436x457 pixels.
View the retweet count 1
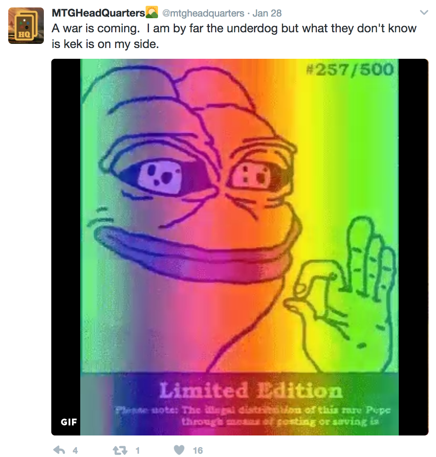pos(137,451)
